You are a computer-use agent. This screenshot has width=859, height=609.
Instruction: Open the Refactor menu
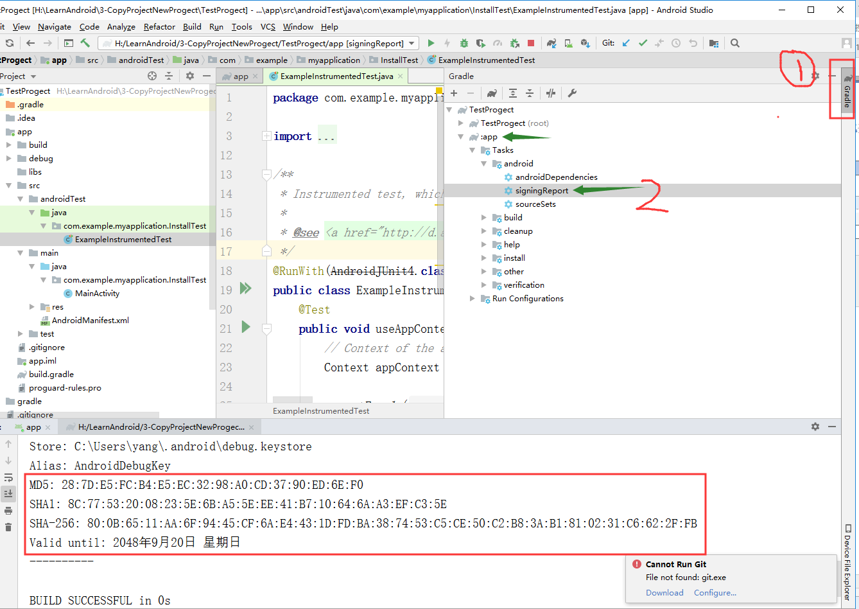(159, 26)
